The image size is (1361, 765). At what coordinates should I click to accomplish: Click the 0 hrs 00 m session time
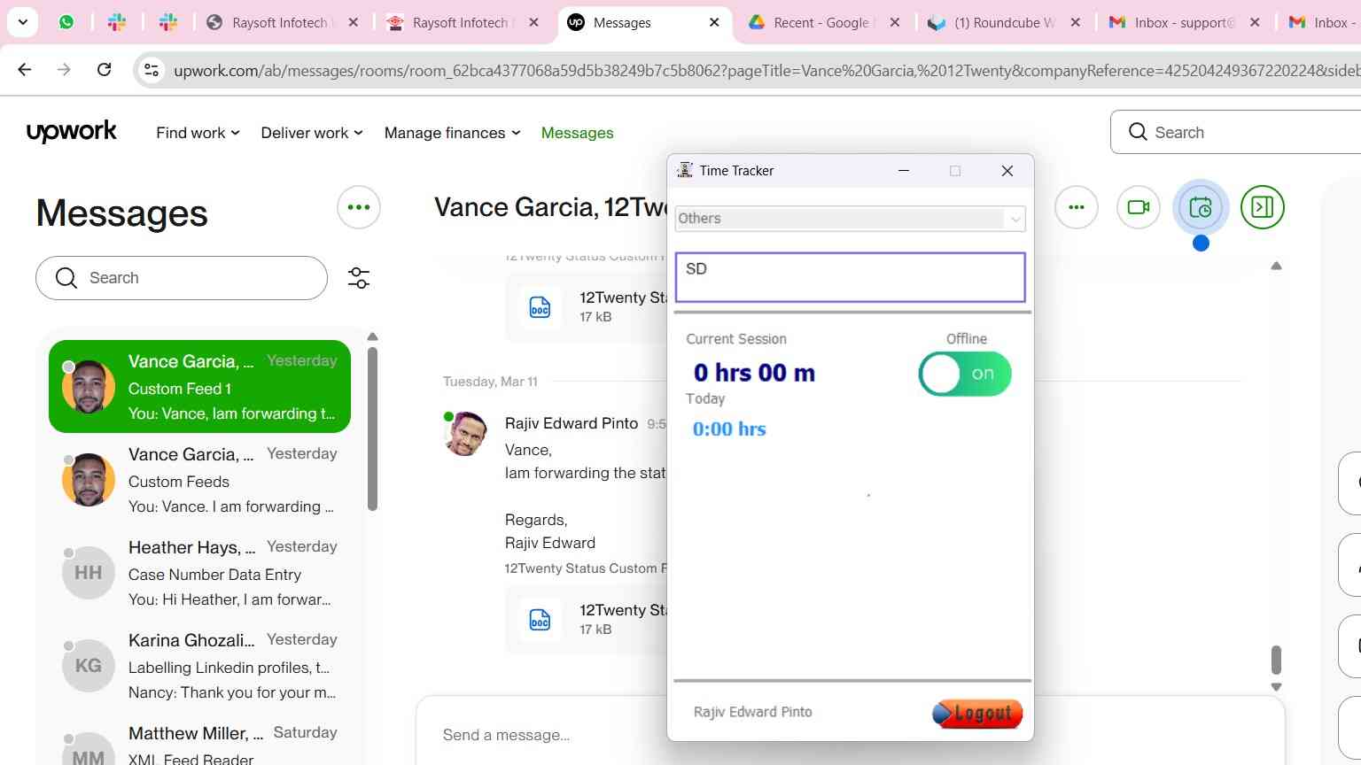pos(754,373)
